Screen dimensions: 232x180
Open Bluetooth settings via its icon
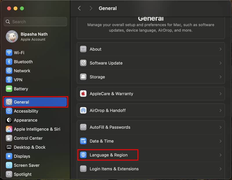click(9, 62)
